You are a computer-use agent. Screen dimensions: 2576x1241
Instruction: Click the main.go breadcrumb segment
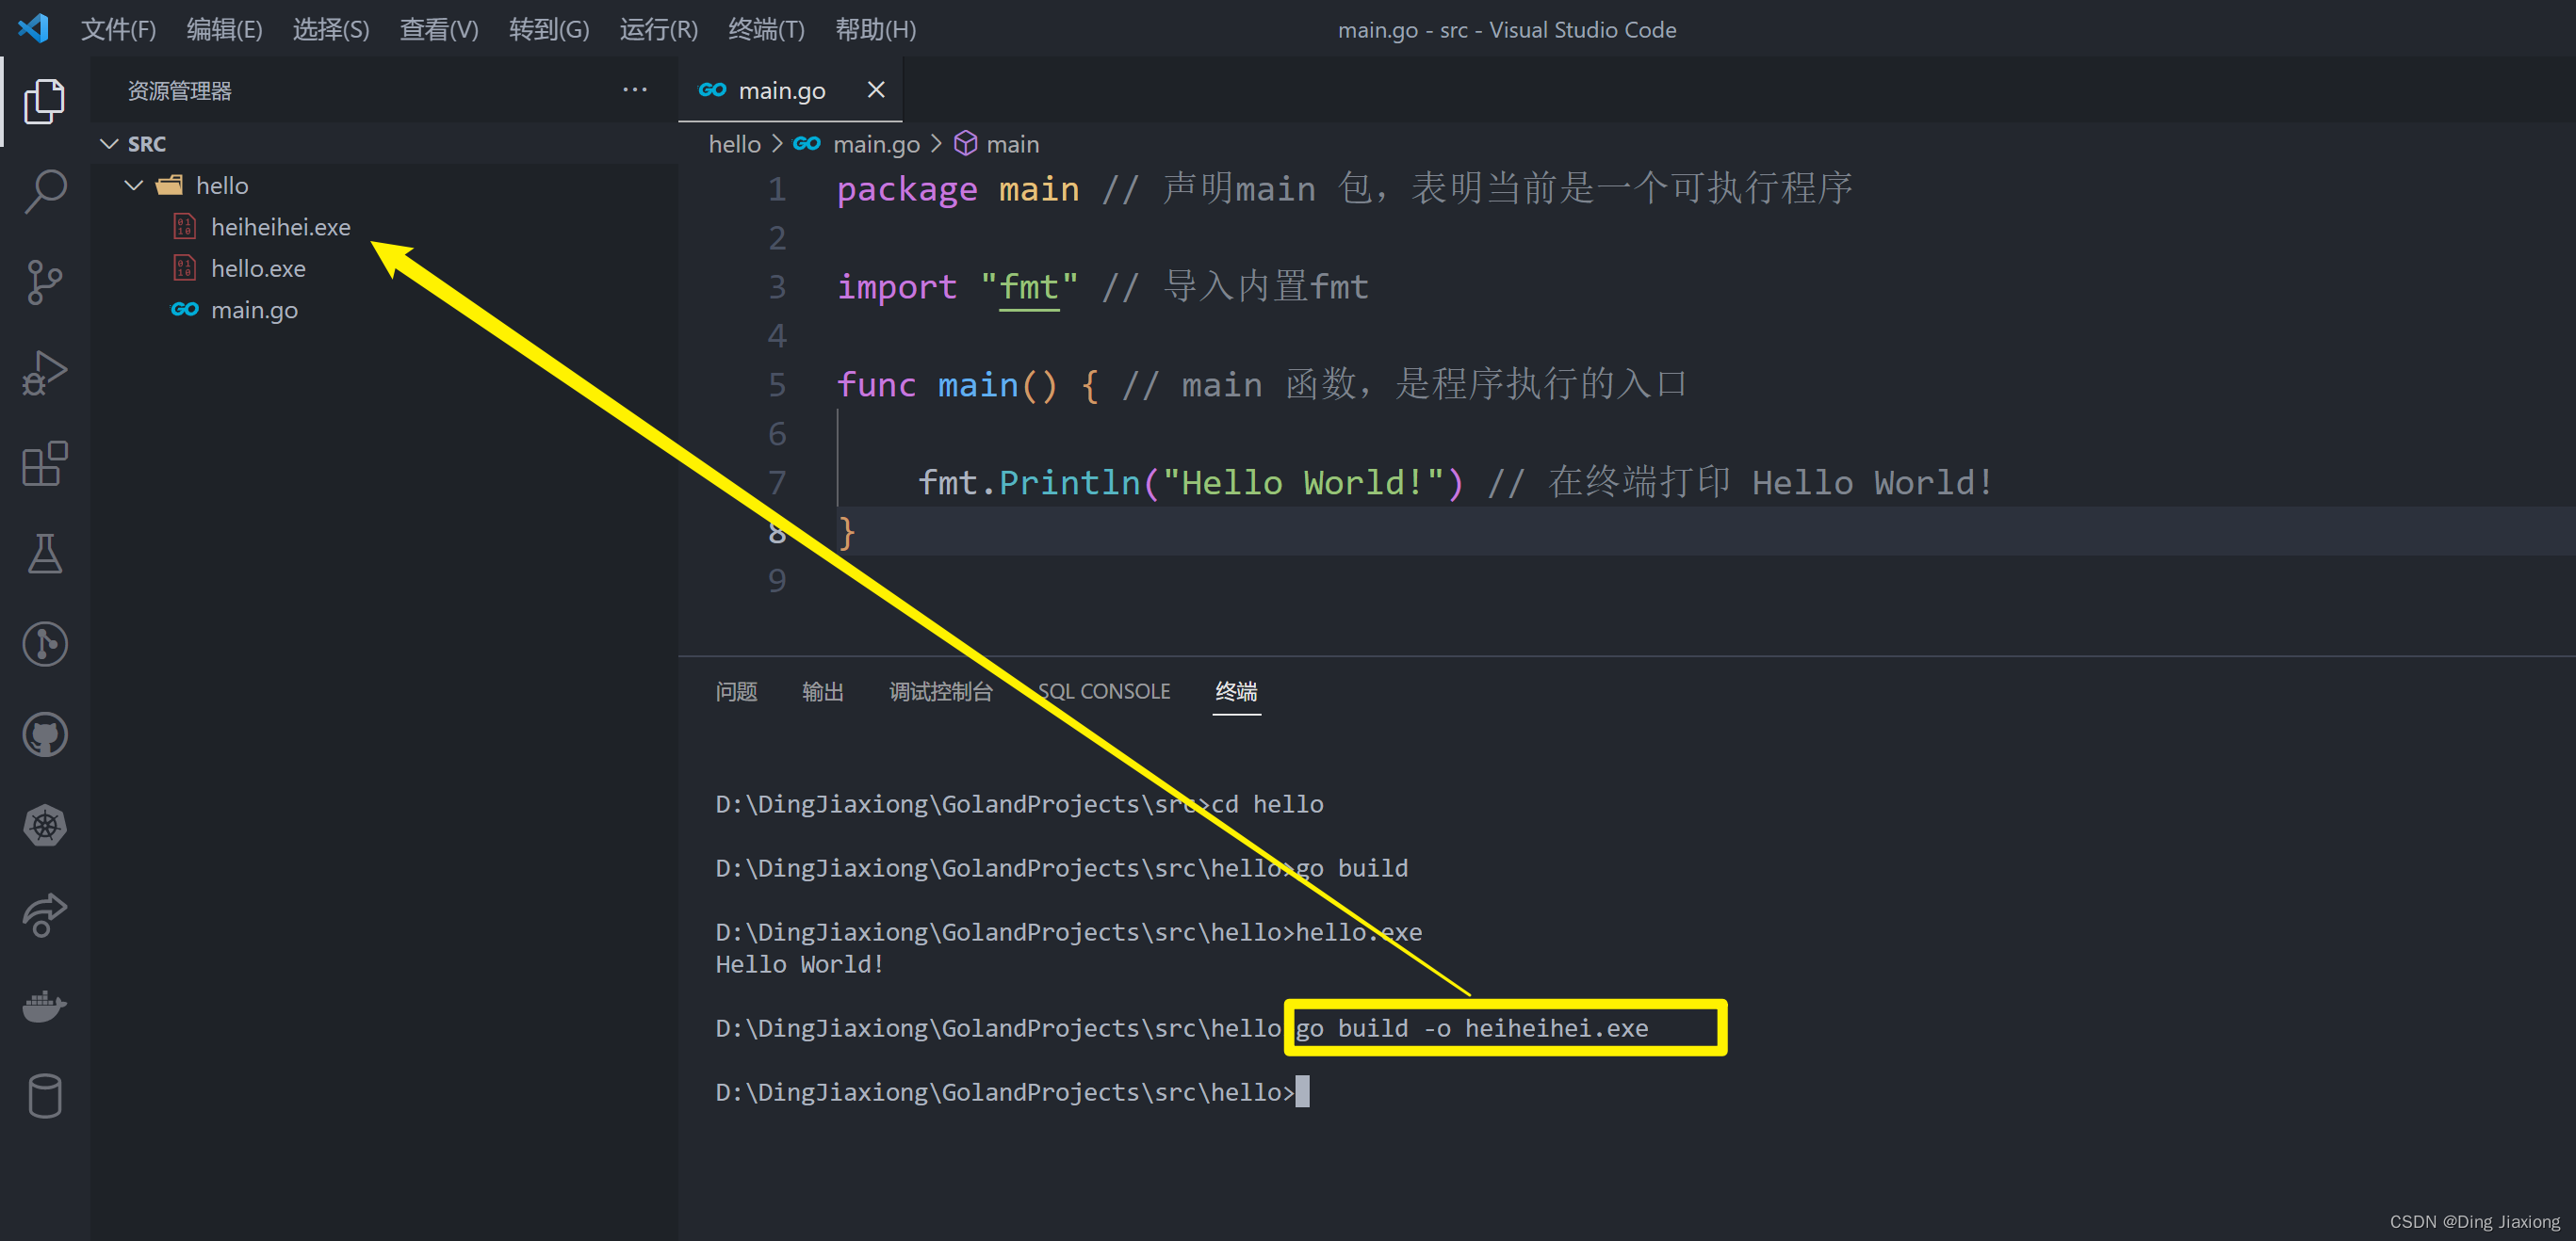(x=876, y=145)
